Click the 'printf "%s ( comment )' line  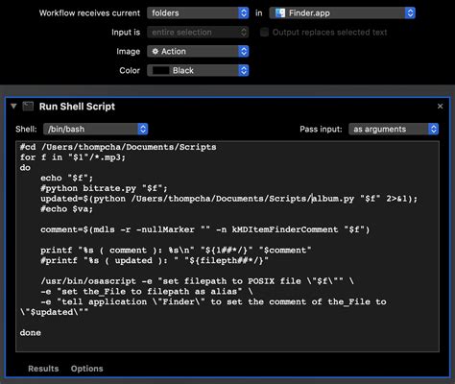click(x=176, y=251)
